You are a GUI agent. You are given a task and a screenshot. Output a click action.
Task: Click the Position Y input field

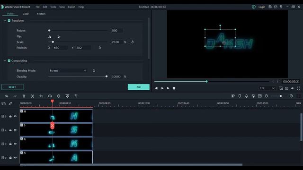pyautogui.click(x=83, y=48)
